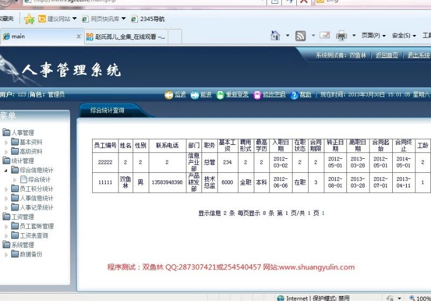Click the 返回首页 link
The width and height of the screenshot is (431, 301).
coord(387,55)
